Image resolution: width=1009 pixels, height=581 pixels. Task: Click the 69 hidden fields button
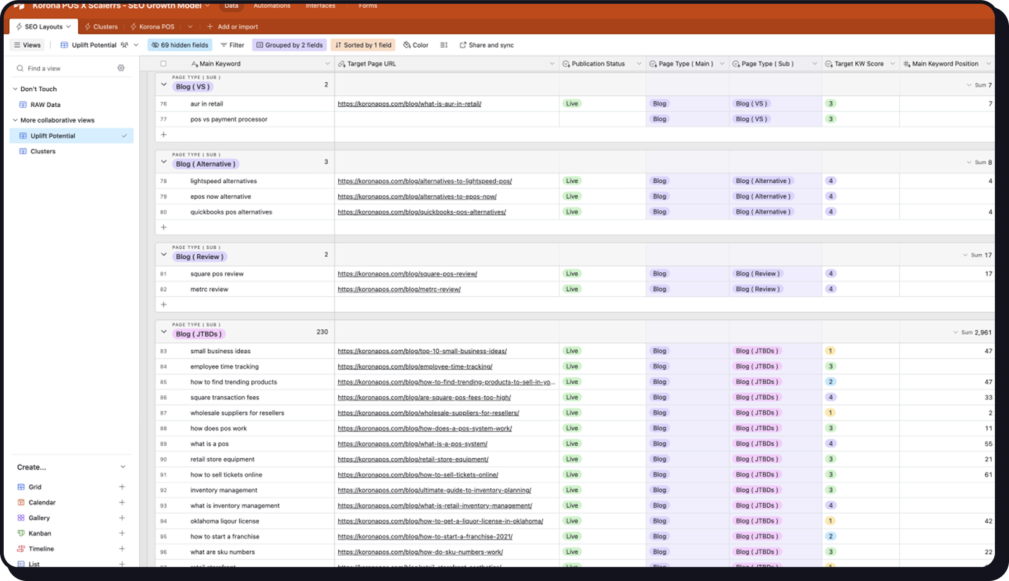point(180,45)
